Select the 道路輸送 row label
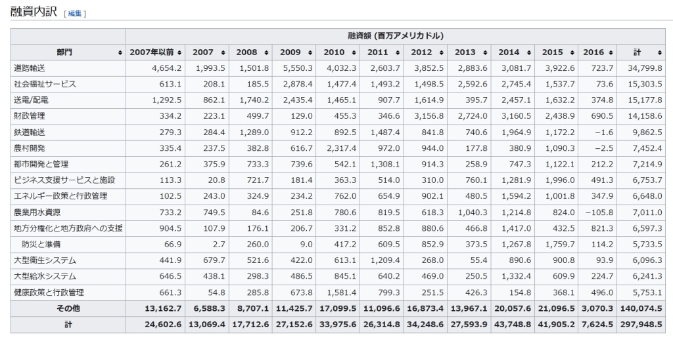 pos(30,68)
